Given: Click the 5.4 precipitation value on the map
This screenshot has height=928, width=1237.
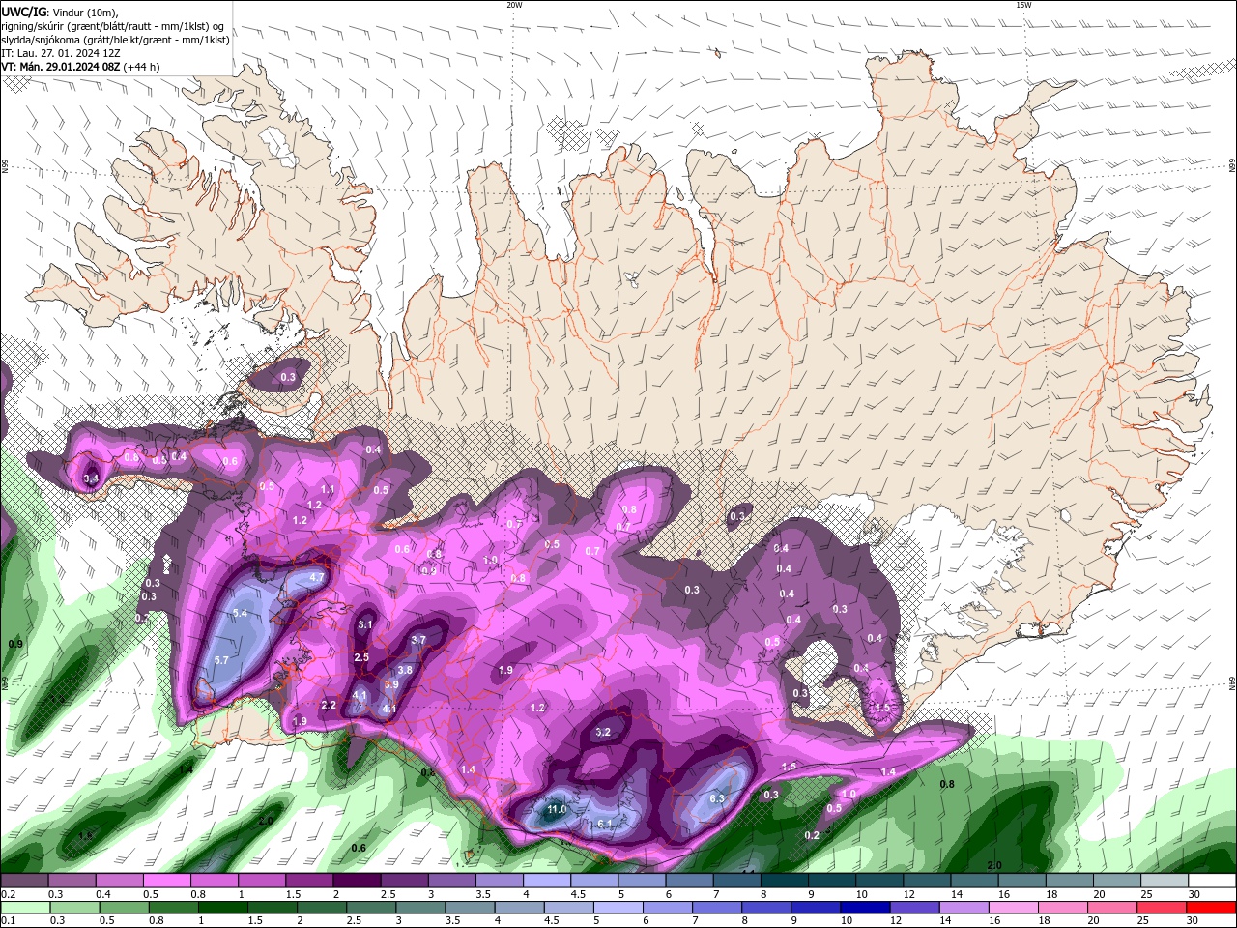Looking at the screenshot, I should tap(241, 614).
